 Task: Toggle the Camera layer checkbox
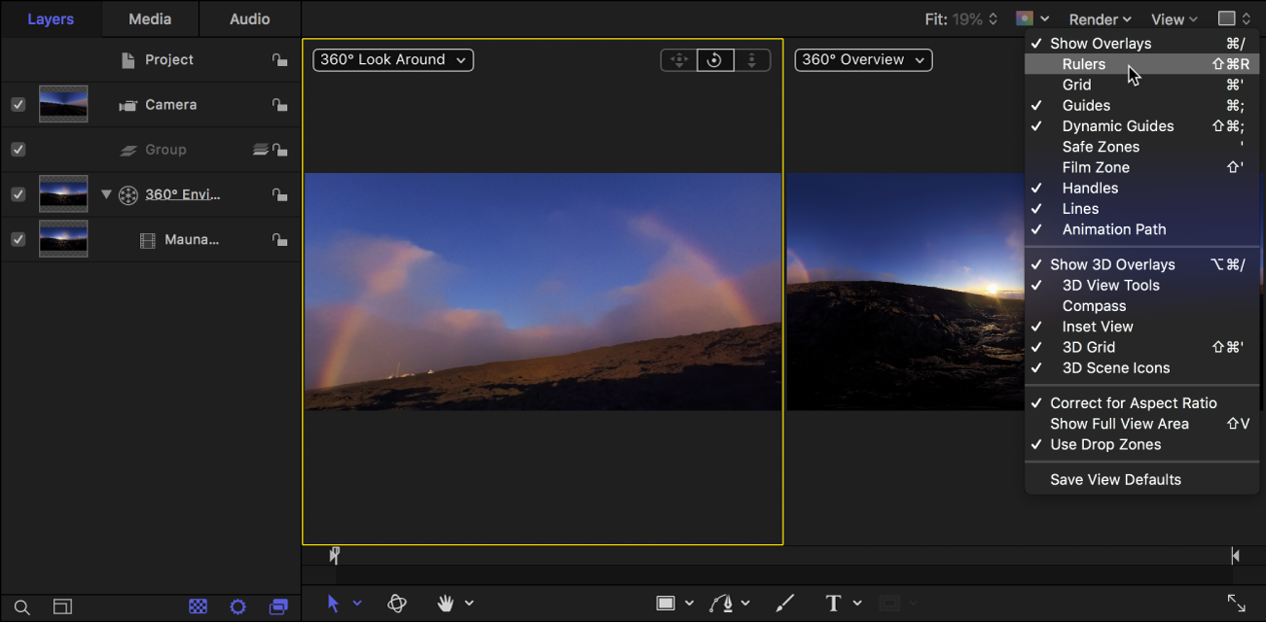tap(18, 105)
